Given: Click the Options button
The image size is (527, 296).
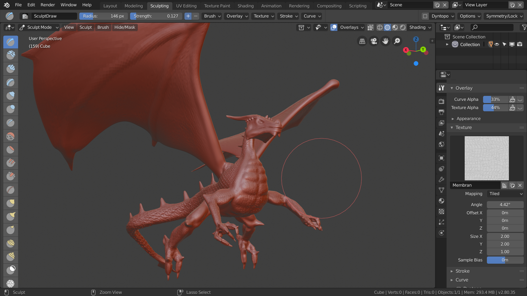Looking at the screenshot, I should pos(470,16).
